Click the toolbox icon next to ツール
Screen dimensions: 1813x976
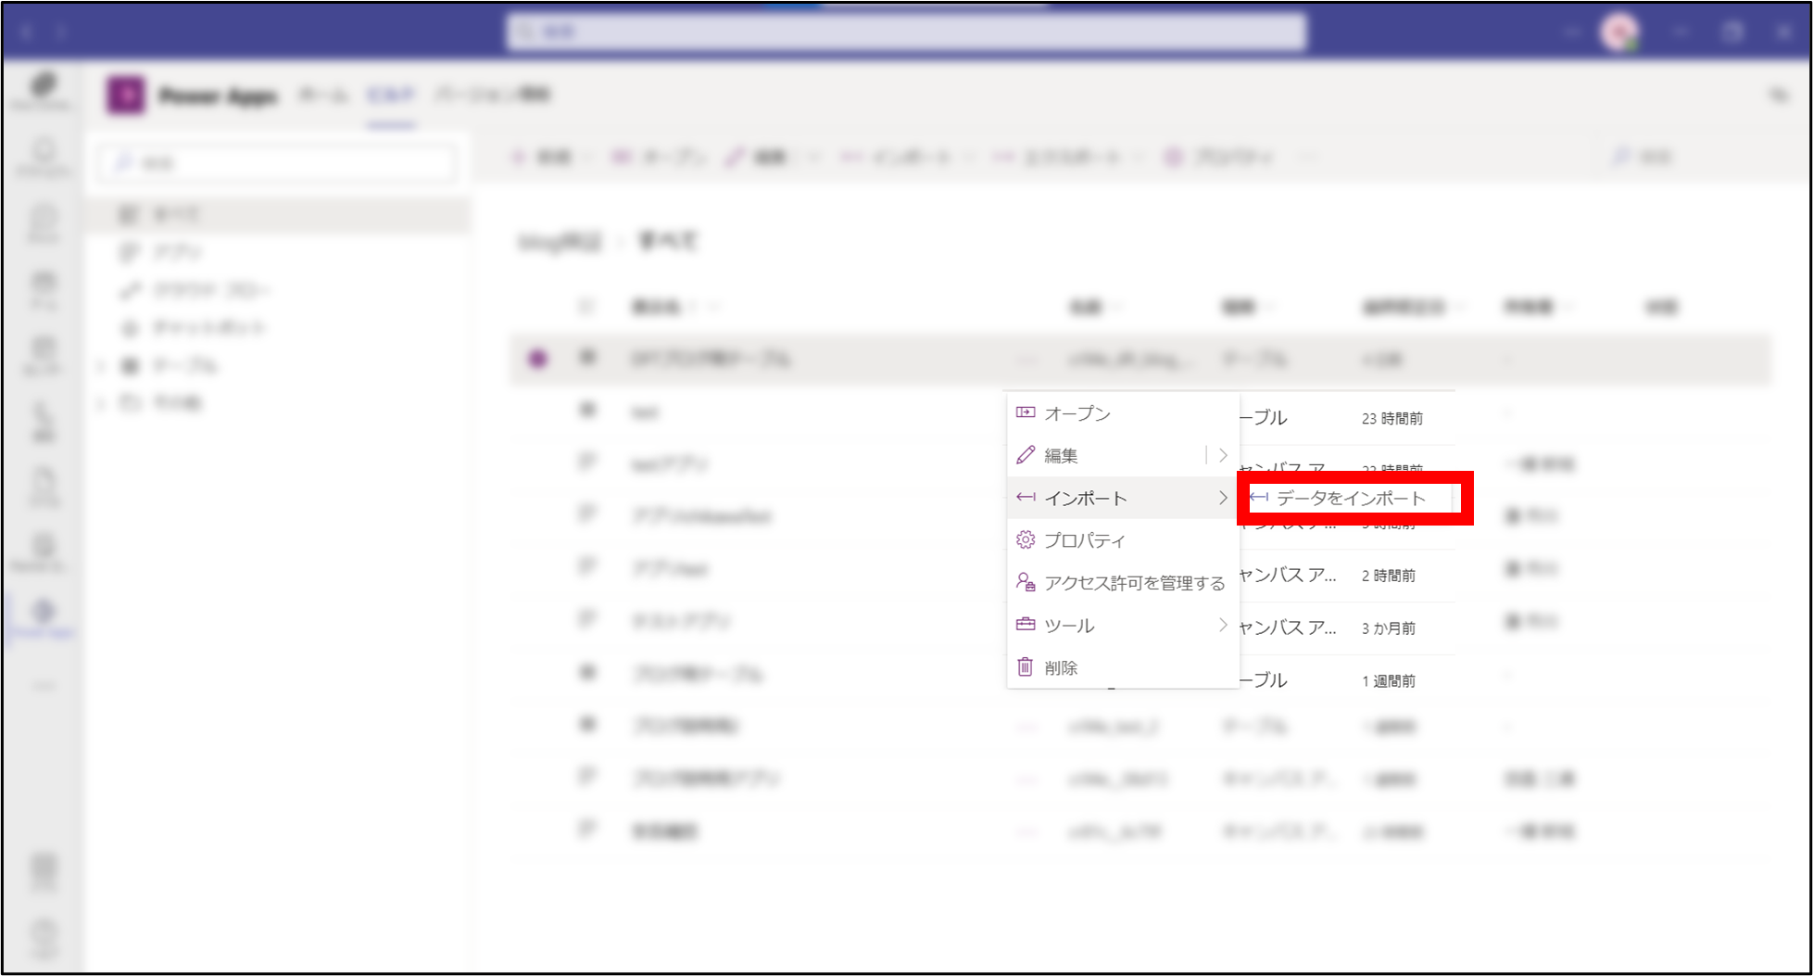tap(1025, 625)
